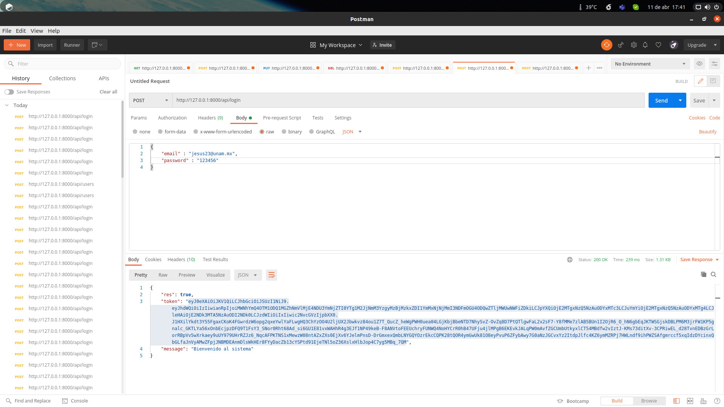The image size is (724, 407).
Task: Toggle wrap lines in response viewer
Action: click(x=271, y=275)
